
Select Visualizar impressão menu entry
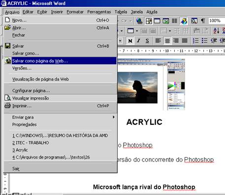[61, 98]
